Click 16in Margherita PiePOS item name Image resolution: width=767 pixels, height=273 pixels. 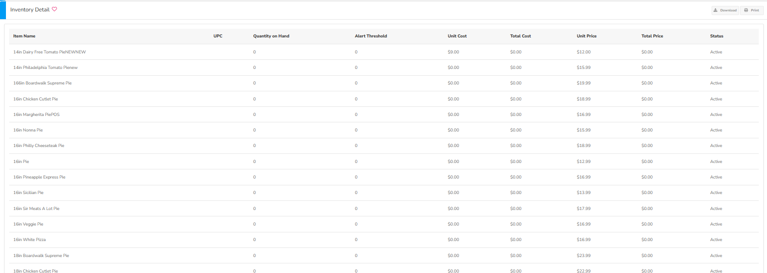[37, 115]
